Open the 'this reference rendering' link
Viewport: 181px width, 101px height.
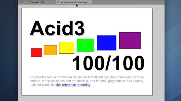(73, 85)
